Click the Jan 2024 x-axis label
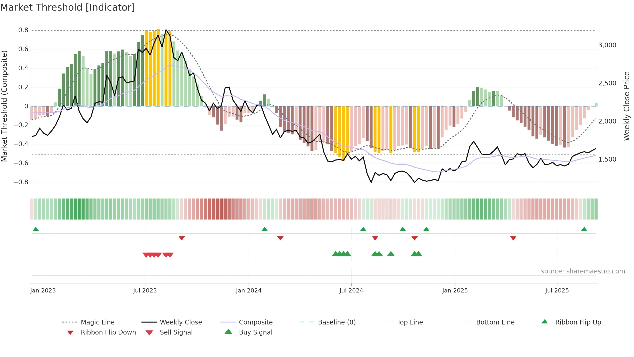 [249, 290]
